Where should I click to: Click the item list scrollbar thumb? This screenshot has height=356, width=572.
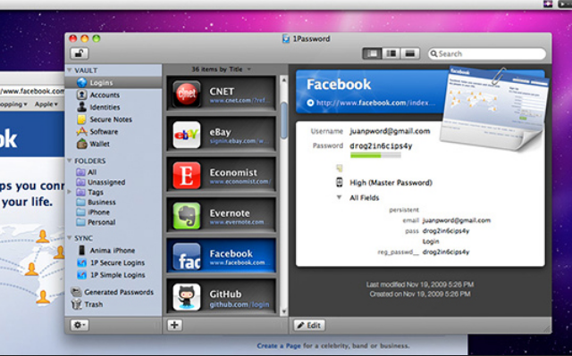pyautogui.click(x=283, y=120)
